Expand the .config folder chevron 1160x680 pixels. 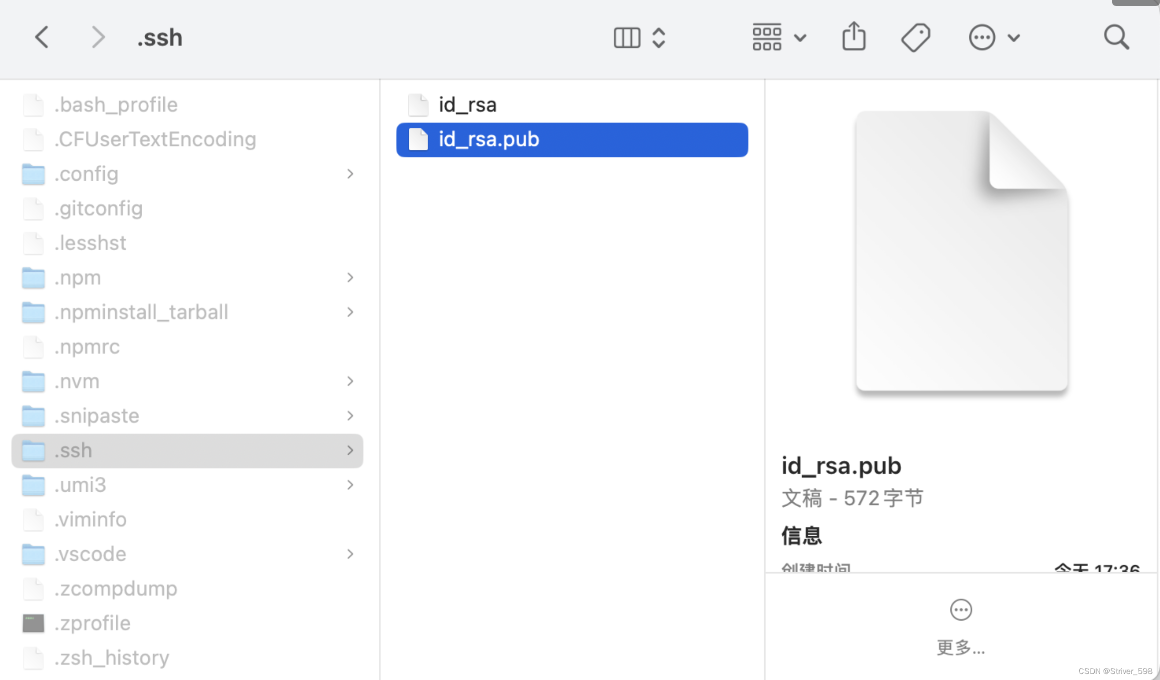(350, 174)
